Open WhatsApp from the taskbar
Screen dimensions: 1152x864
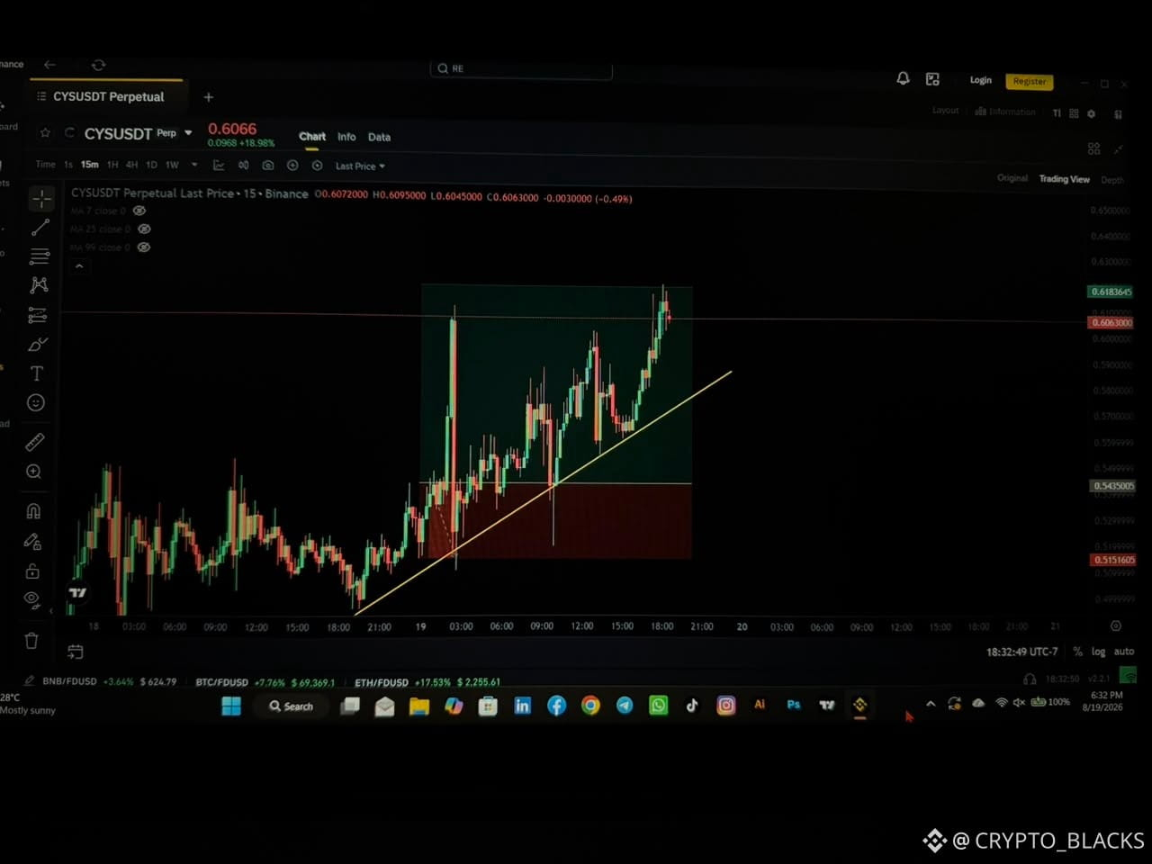click(659, 706)
